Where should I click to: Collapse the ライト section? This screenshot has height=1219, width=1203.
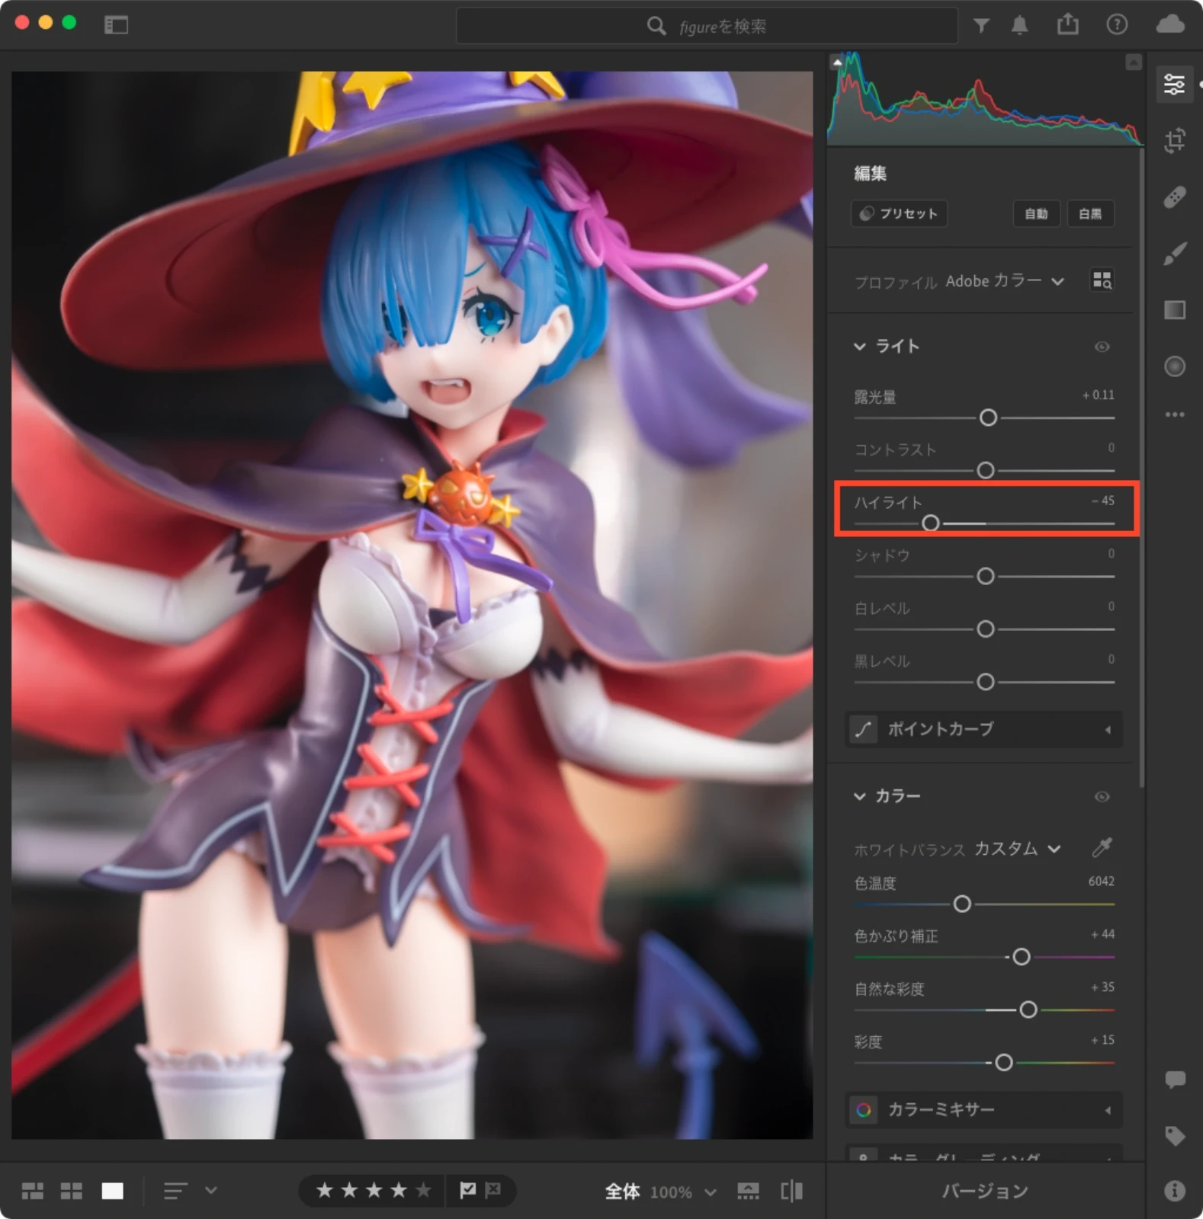coord(860,347)
